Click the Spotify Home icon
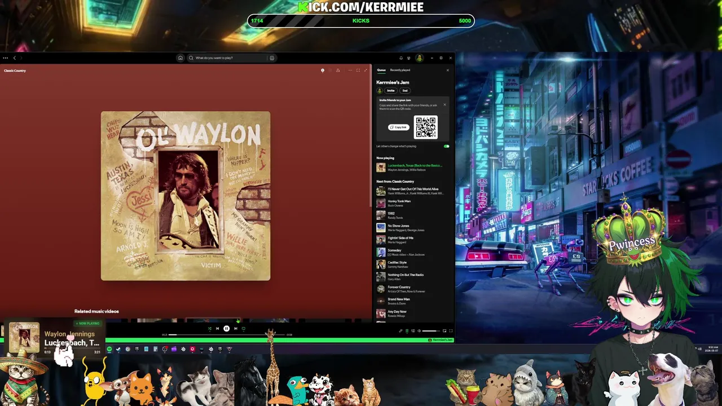This screenshot has width=722, height=406. pyautogui.click(x=180, y=58)
